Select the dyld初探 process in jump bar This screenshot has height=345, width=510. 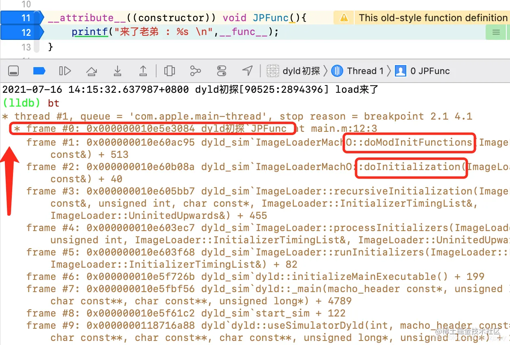[x=293, y=71]
